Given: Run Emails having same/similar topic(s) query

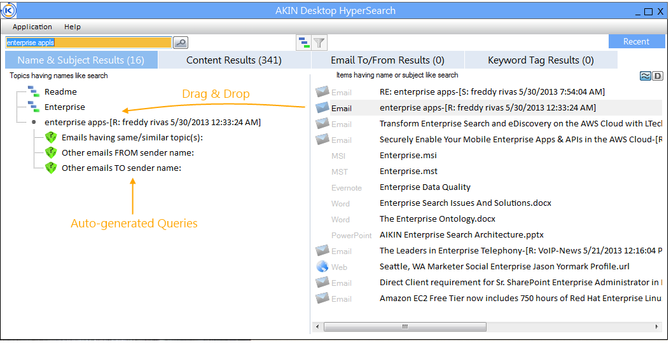Looking at the screenshot, I should coord(132,138).
